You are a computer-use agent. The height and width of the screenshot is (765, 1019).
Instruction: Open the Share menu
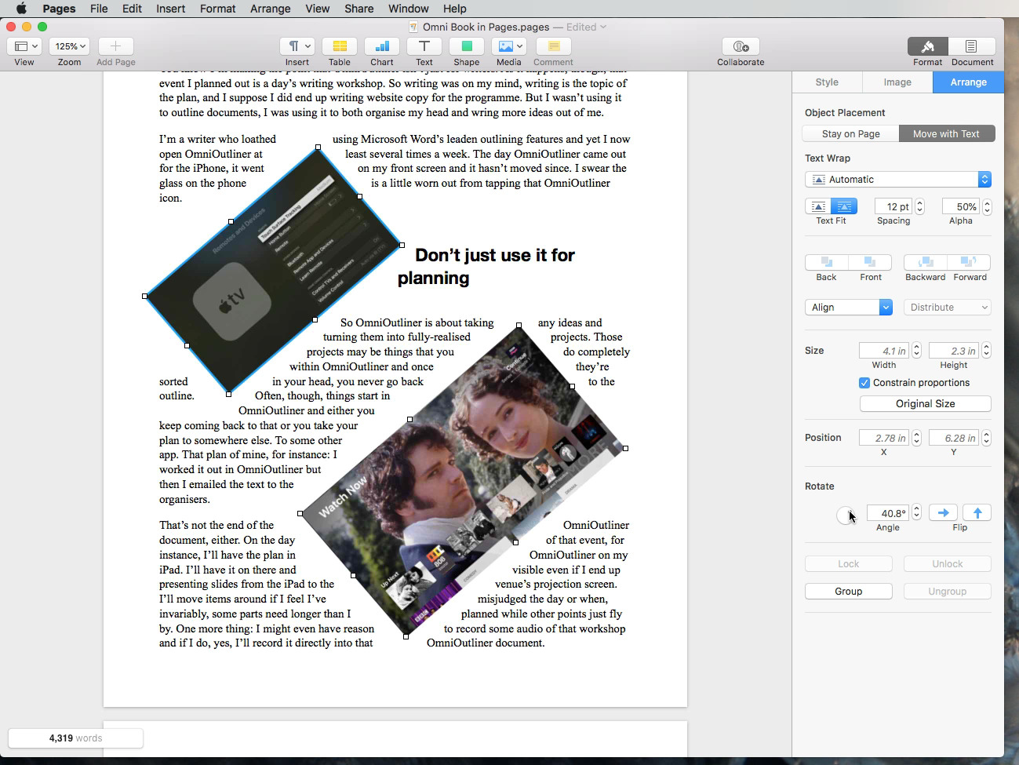(358, 9)
